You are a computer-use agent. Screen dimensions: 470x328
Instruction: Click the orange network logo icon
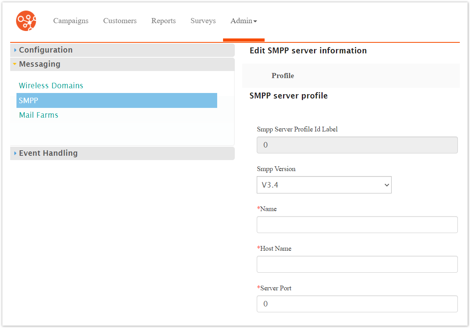pyautogui.click(x=26, y=21)
